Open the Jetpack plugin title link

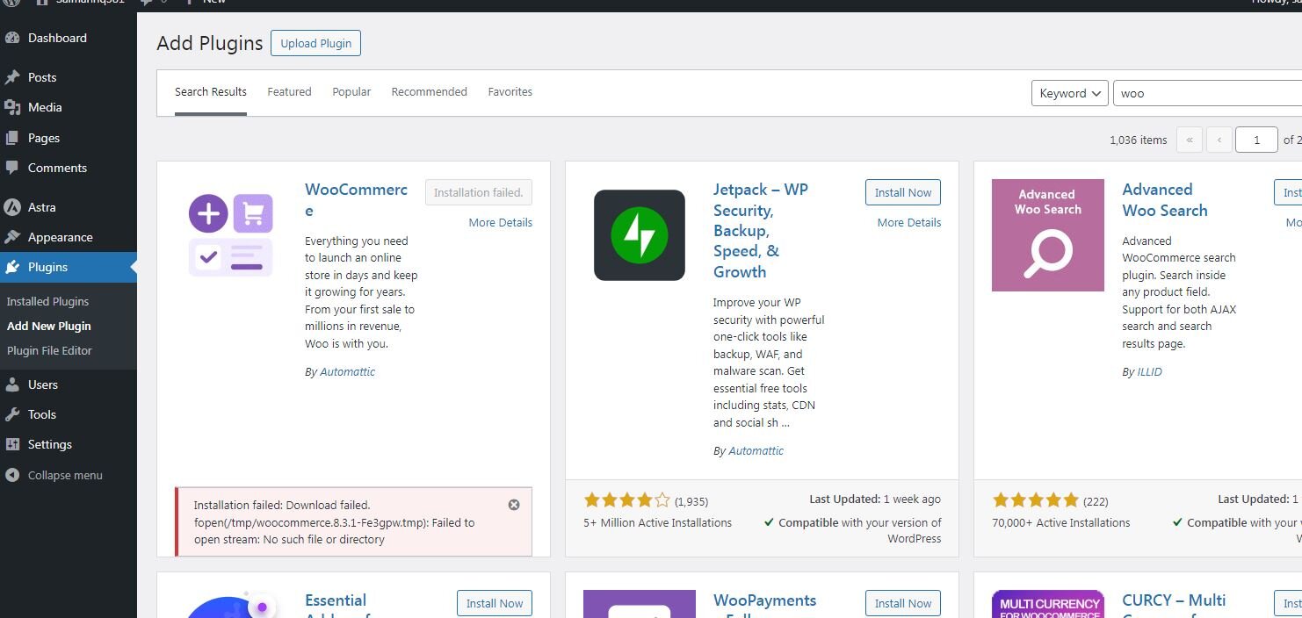pos(761,231)
